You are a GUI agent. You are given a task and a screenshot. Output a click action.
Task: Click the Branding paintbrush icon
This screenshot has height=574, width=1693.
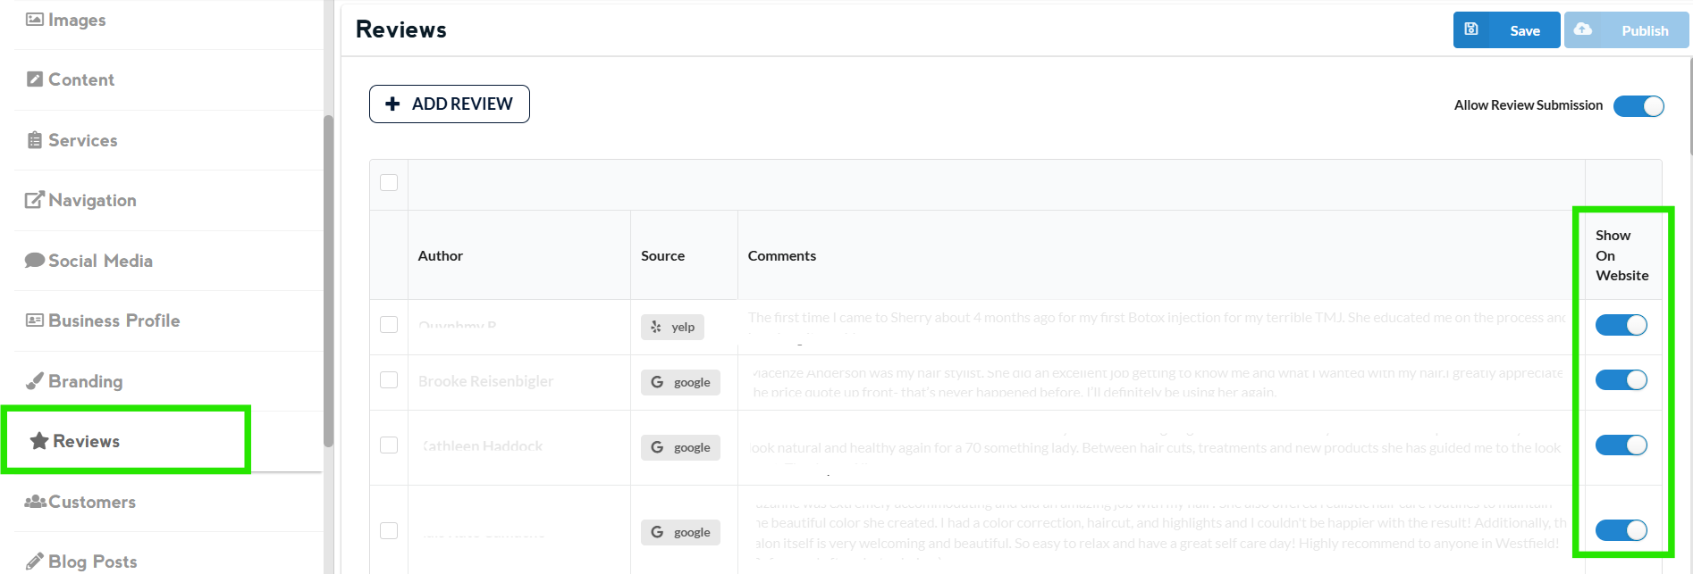click(x=35, y=381)
